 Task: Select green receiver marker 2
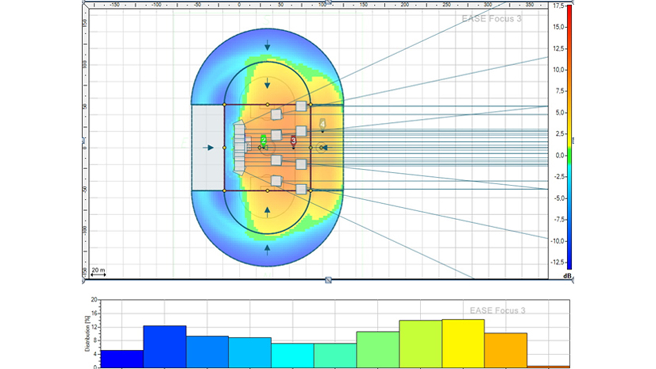coord(263,140)
